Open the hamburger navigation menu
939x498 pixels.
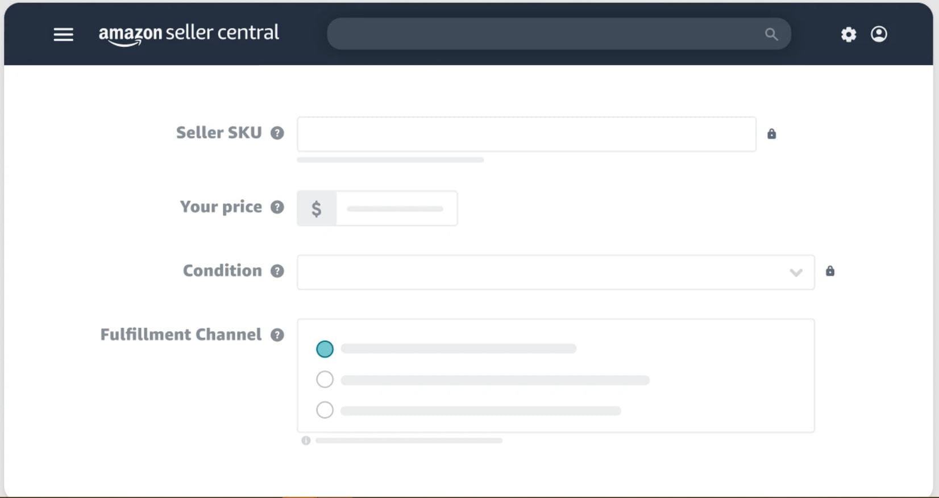[63, 35]
